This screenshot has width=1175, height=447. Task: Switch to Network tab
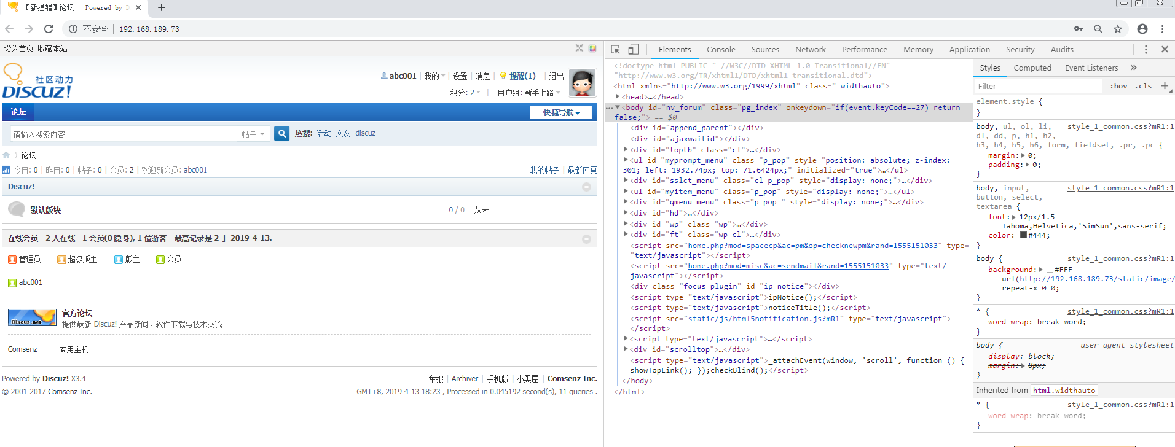pyautogui.click(x=811, y=49)
